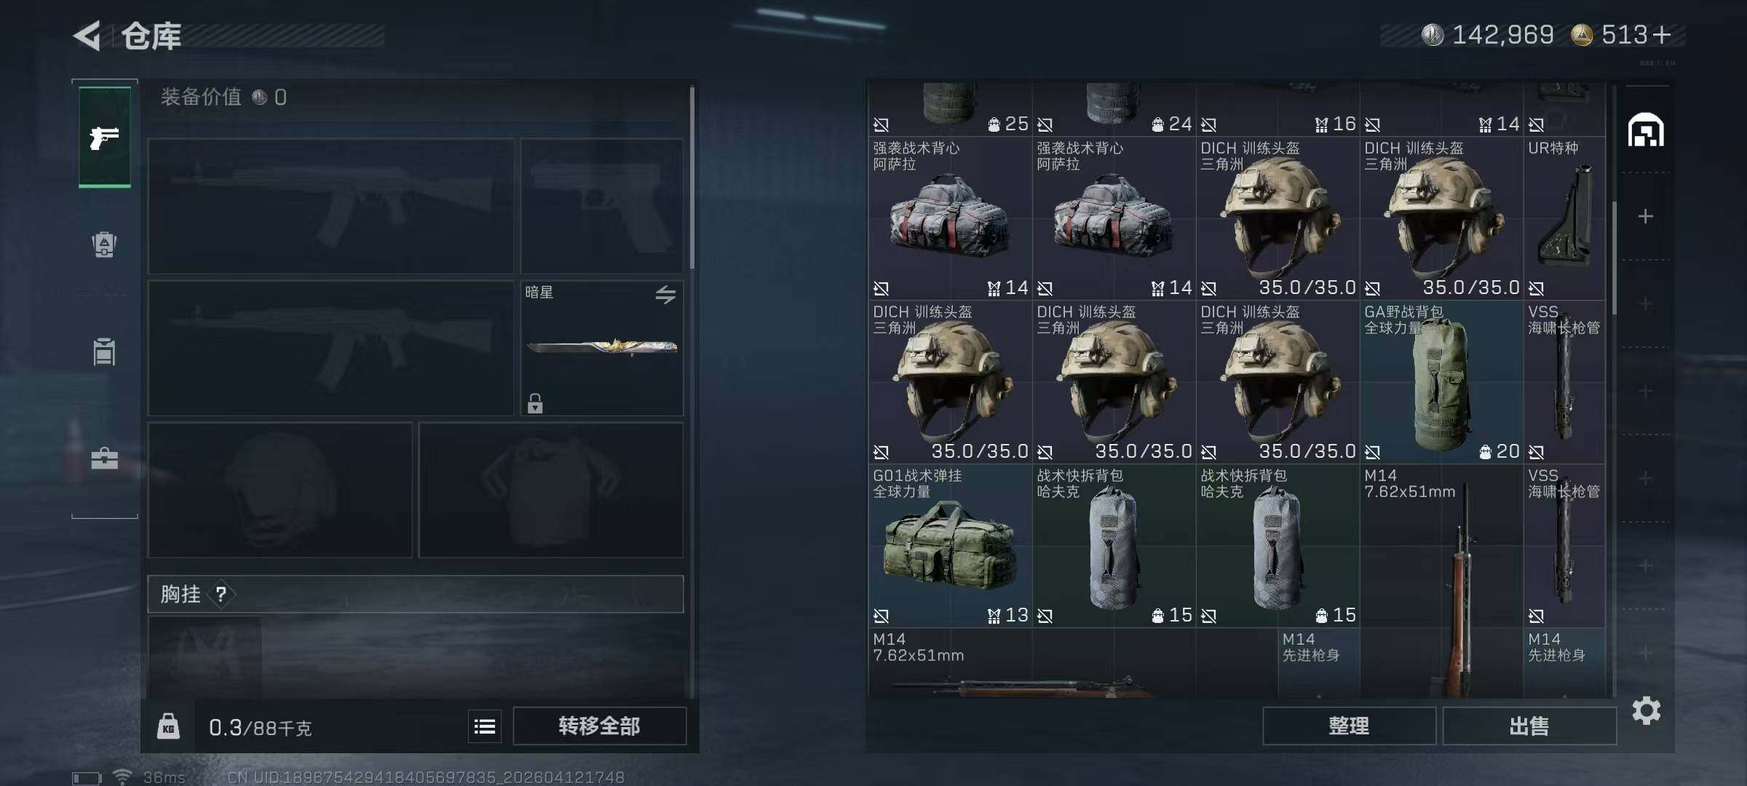Open the 胸挂 help question mark
The height and width of the screenshot is (786, 1747).
pos(221,595)
